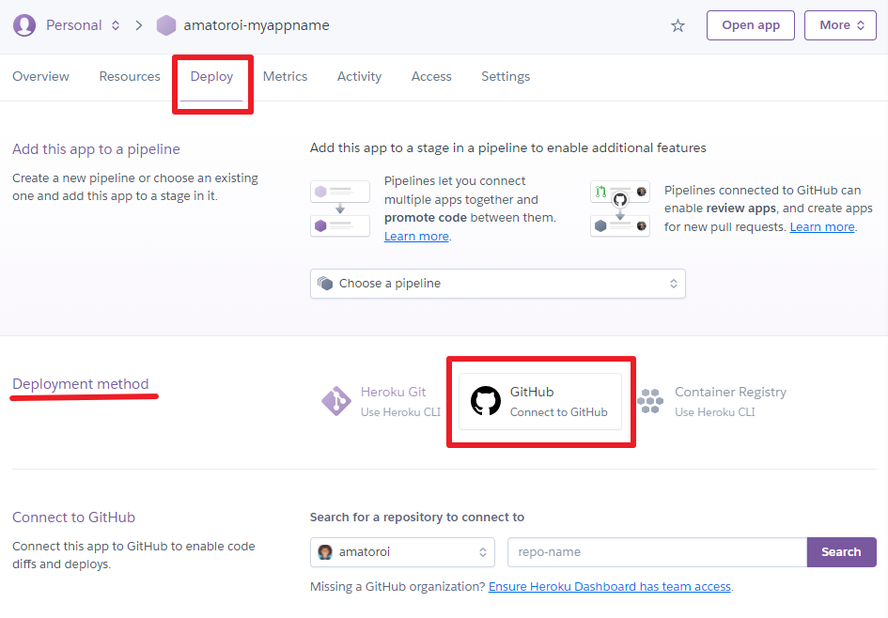Click the Deployment method heading
888x618 pixels.
click(x=81, y=384)
